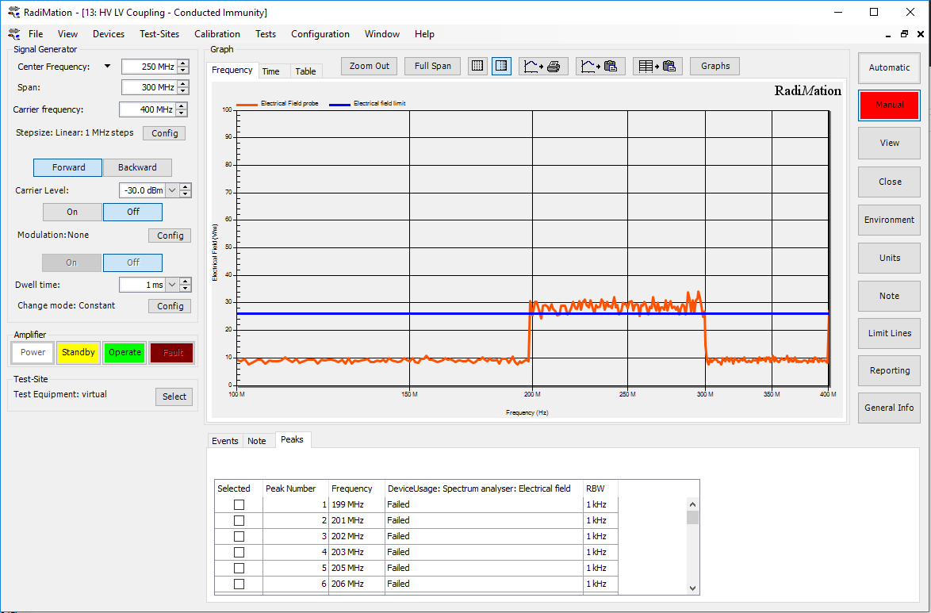Open the General Info button

tap(889, 408)
